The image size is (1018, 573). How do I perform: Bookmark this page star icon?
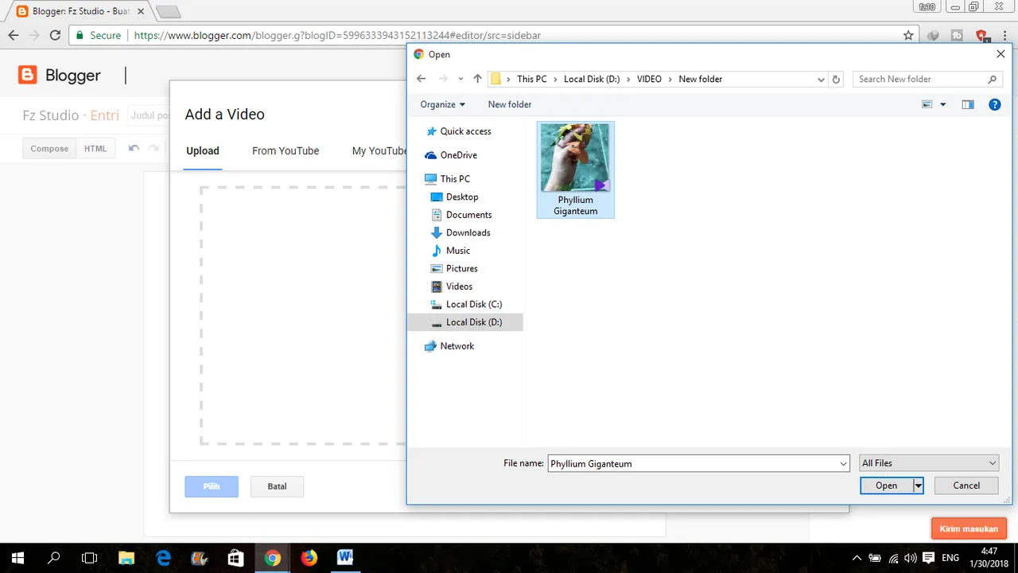coord(908,35)
